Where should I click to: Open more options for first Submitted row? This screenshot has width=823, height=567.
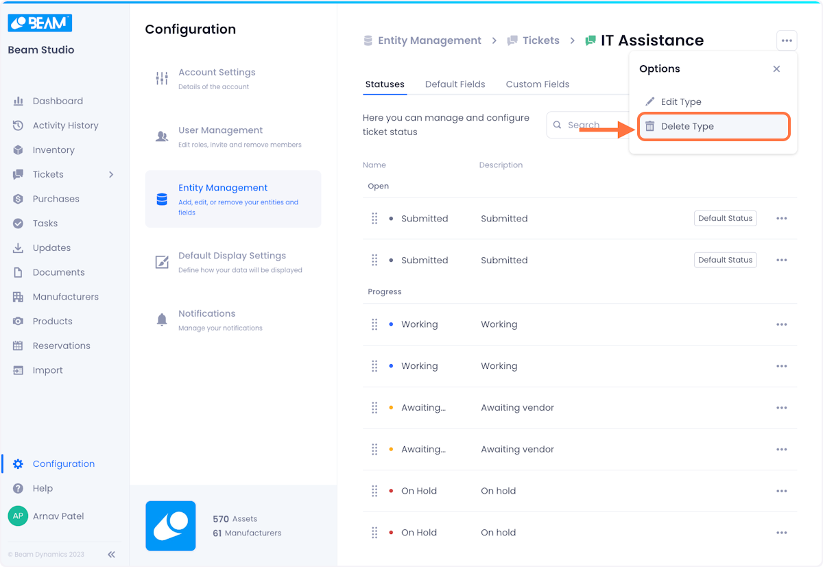781,219
